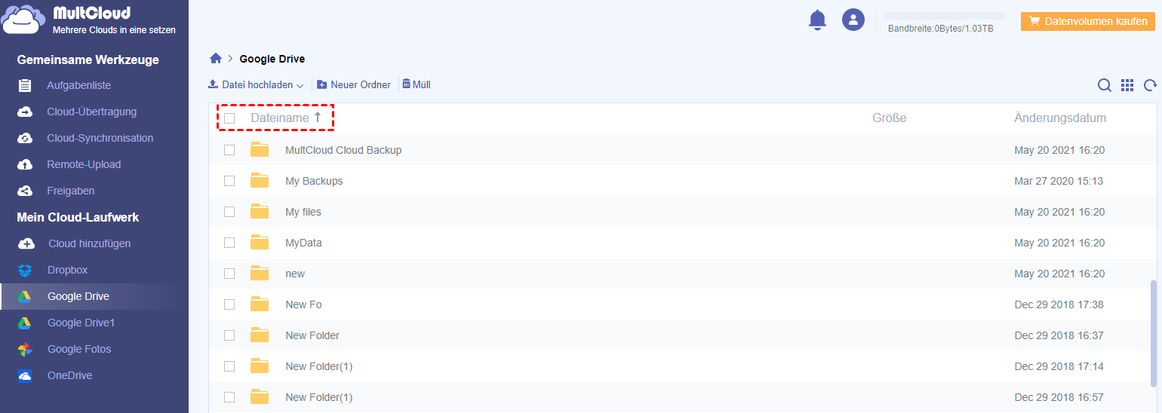
Task: Click the Aufgabenliste clipboard icon
Action: click(x=25, y=85)
